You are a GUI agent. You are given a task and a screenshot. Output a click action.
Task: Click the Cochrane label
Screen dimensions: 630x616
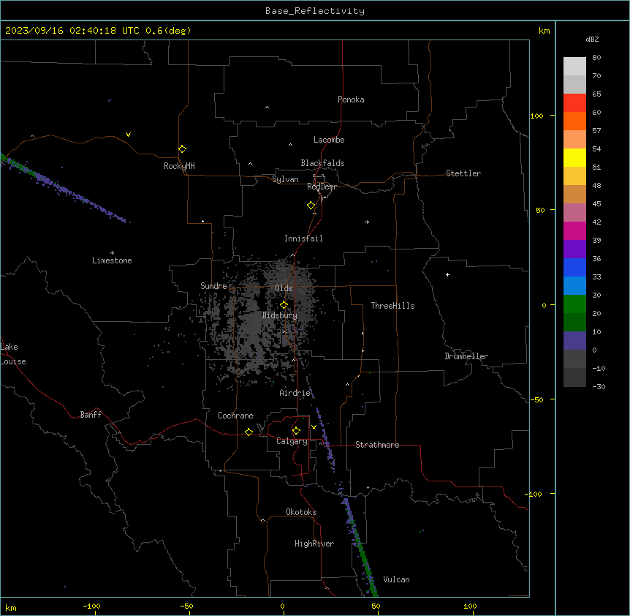click(x=235, y=416)
